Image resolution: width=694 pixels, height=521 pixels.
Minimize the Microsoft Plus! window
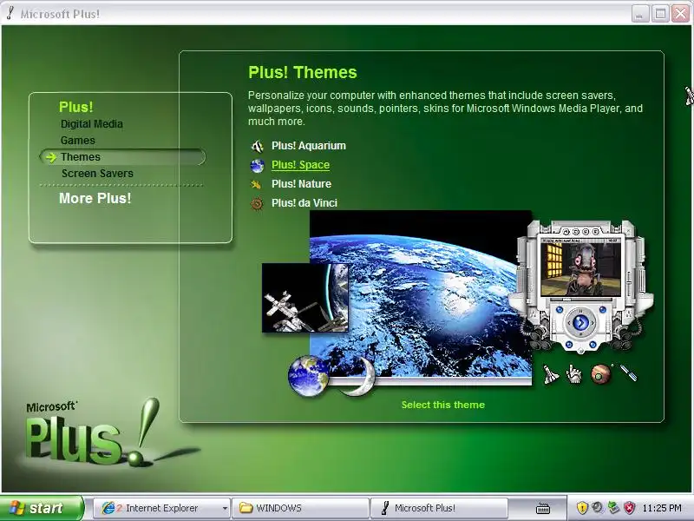(639, 14)
